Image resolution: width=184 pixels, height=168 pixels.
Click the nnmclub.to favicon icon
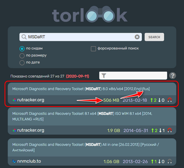pyautogui.click(x=14, y=161)
